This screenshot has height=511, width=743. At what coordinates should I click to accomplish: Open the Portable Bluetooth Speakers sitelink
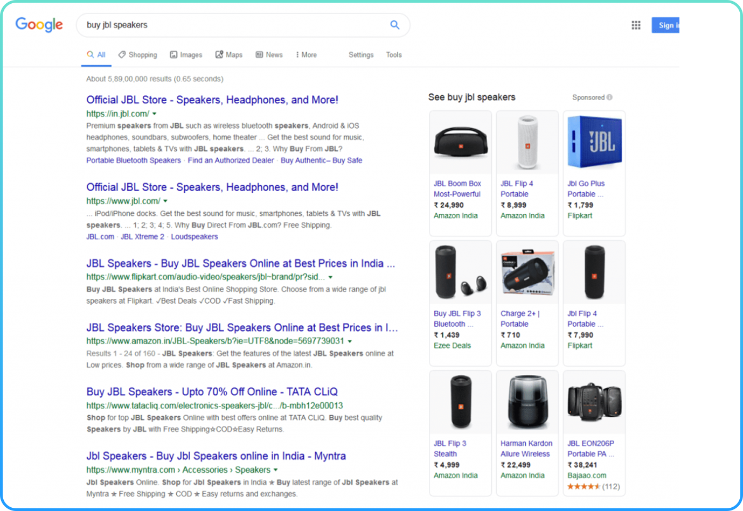134,160
